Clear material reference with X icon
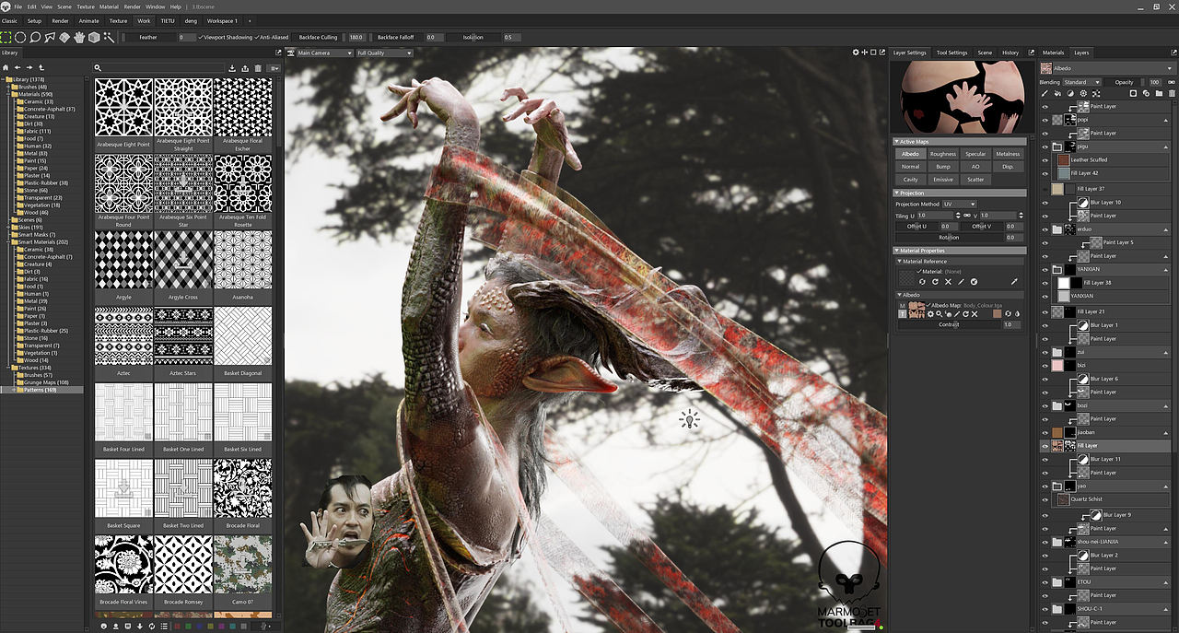Viewport: 1179px width, 633px height. (948, 281)
